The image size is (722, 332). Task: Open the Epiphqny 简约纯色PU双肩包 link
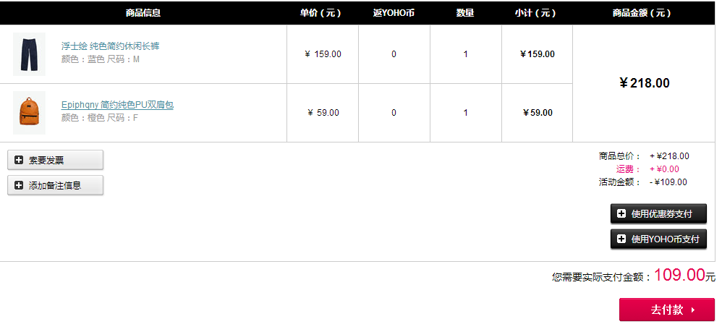117,105
